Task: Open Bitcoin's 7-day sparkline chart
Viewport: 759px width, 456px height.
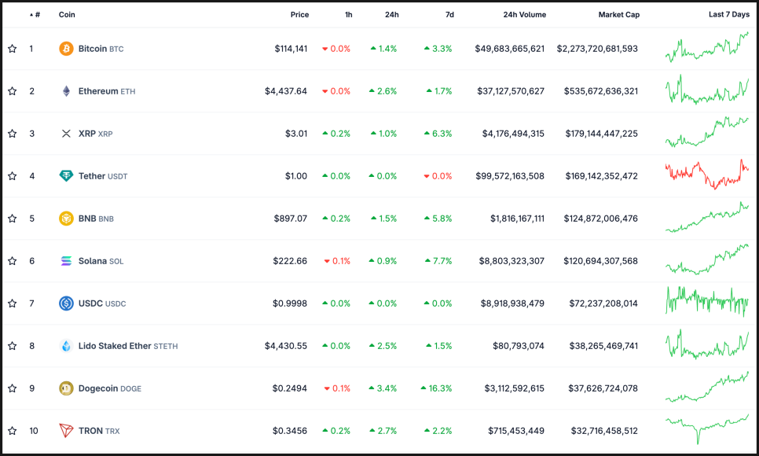Action: 707,47
